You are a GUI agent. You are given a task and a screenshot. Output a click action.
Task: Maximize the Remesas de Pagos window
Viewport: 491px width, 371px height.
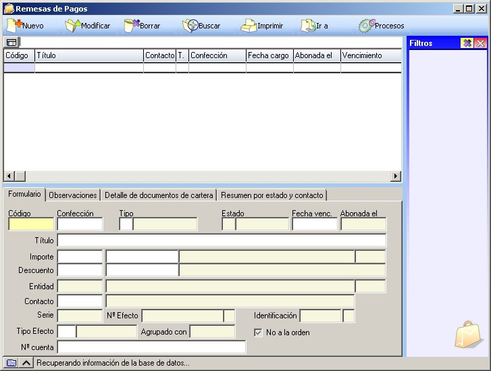click(469, 9)
